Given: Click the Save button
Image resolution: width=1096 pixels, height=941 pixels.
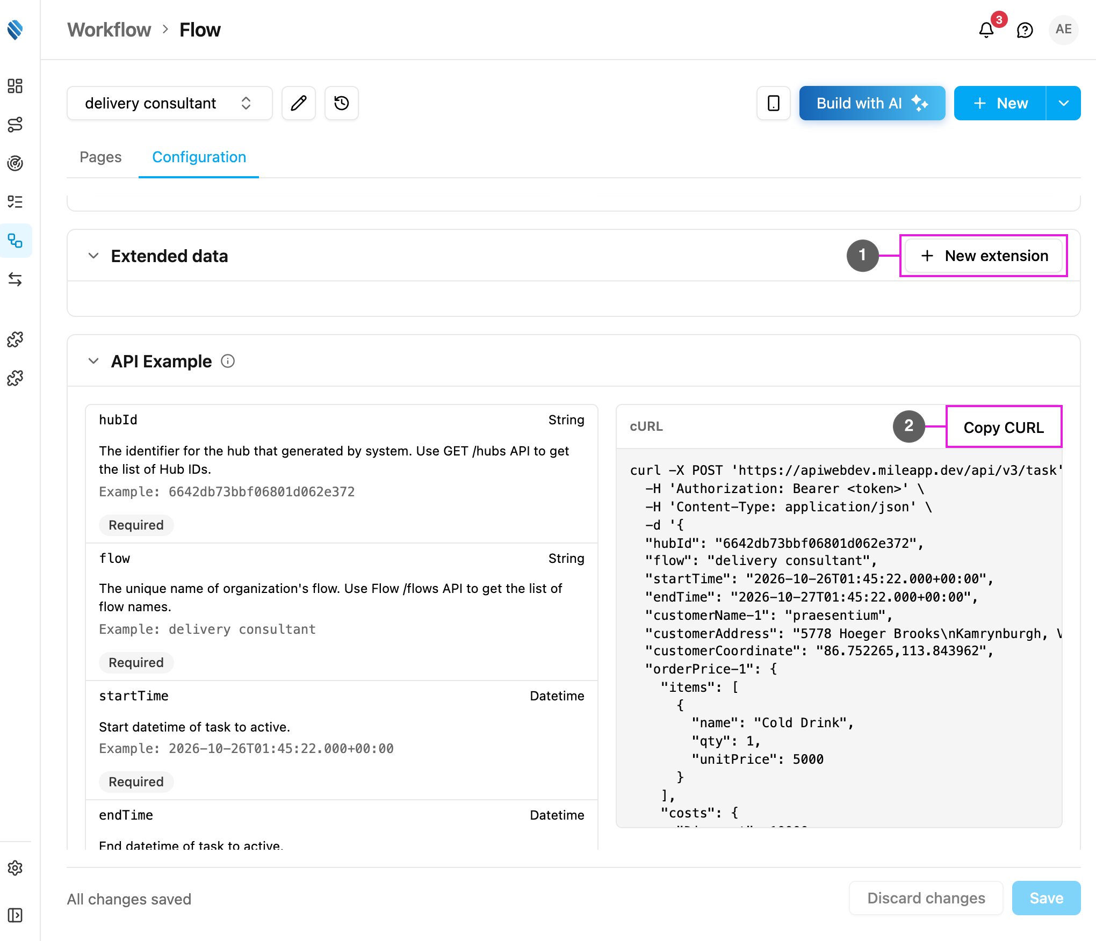Looking at the screenshot, I should tap(1047, 898).
